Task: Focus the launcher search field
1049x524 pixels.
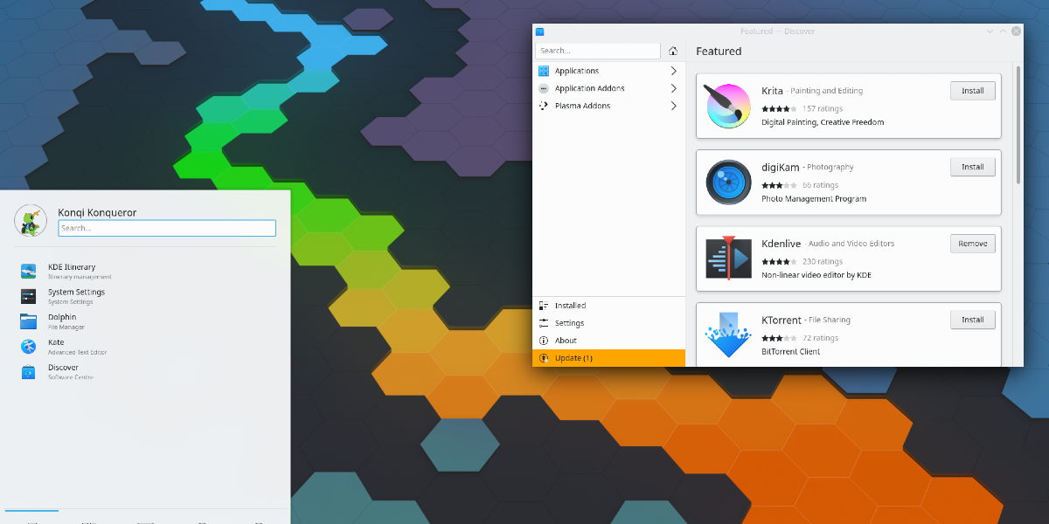Action: coord(167,228)
